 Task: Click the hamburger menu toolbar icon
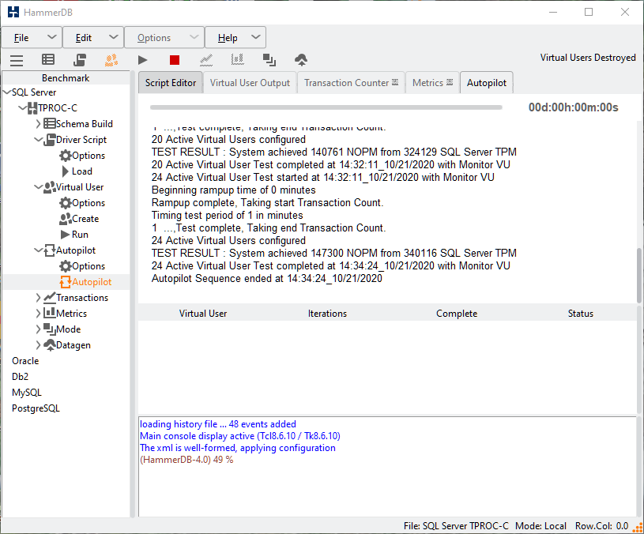17,60
